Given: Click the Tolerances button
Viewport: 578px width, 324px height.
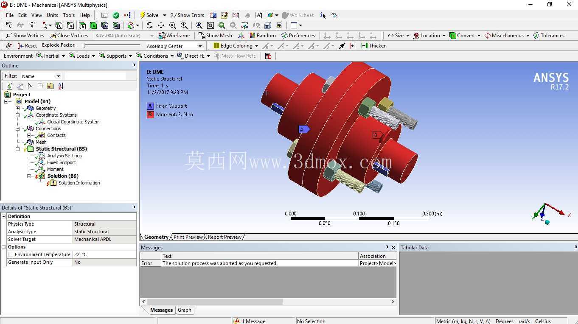Looking at the screenshot, I should (x=549, y=36).
